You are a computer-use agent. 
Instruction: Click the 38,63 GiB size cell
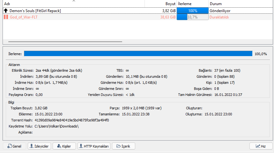168,17
